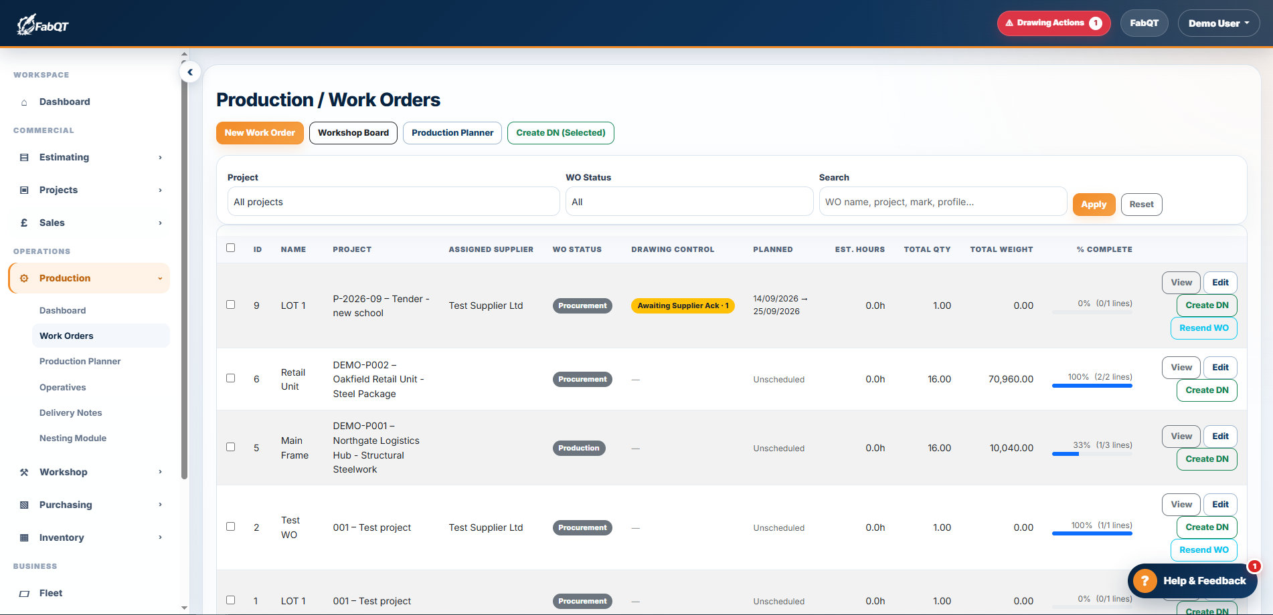The height and width of the screenshot is (615, 1273).
Task: Collapse the sidebar with the arrow button
Action: point(190,72)
